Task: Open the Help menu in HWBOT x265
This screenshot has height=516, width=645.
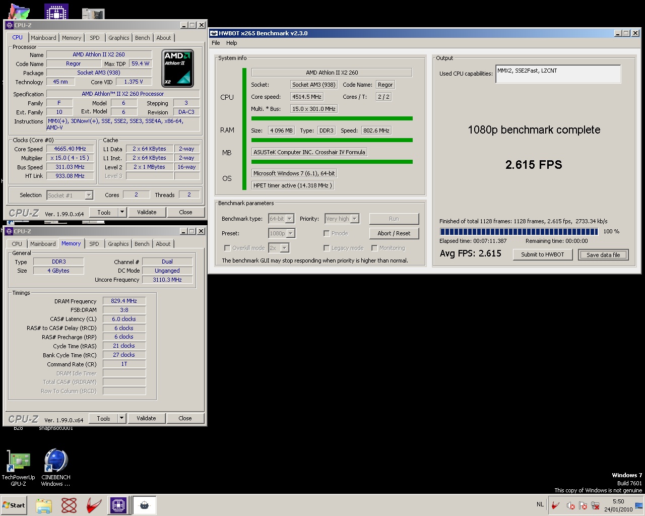Action: [232, 43]
